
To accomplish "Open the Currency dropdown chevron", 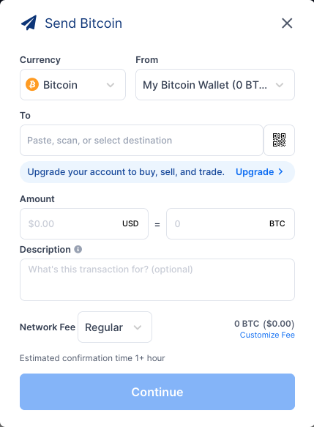I will click(x=111, y=85).
